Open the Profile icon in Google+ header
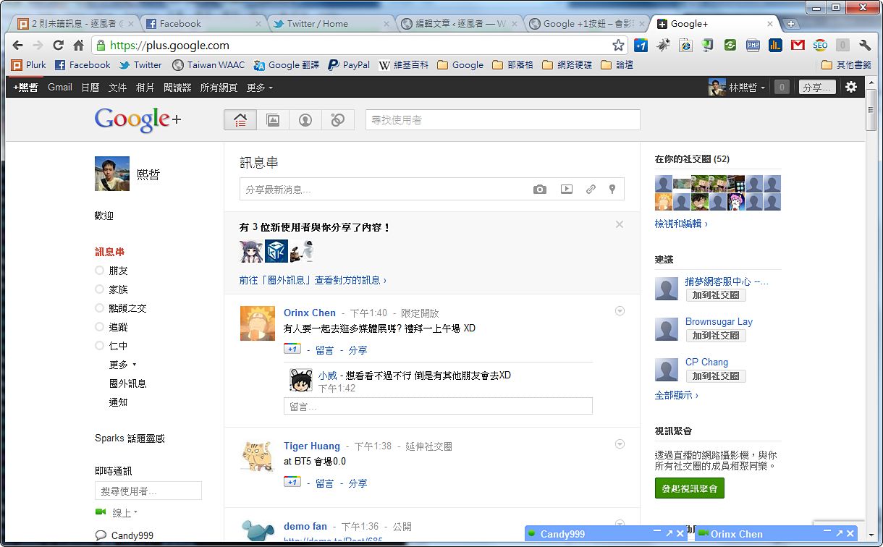Screen dimensions: 883x547 pos(305,120)
